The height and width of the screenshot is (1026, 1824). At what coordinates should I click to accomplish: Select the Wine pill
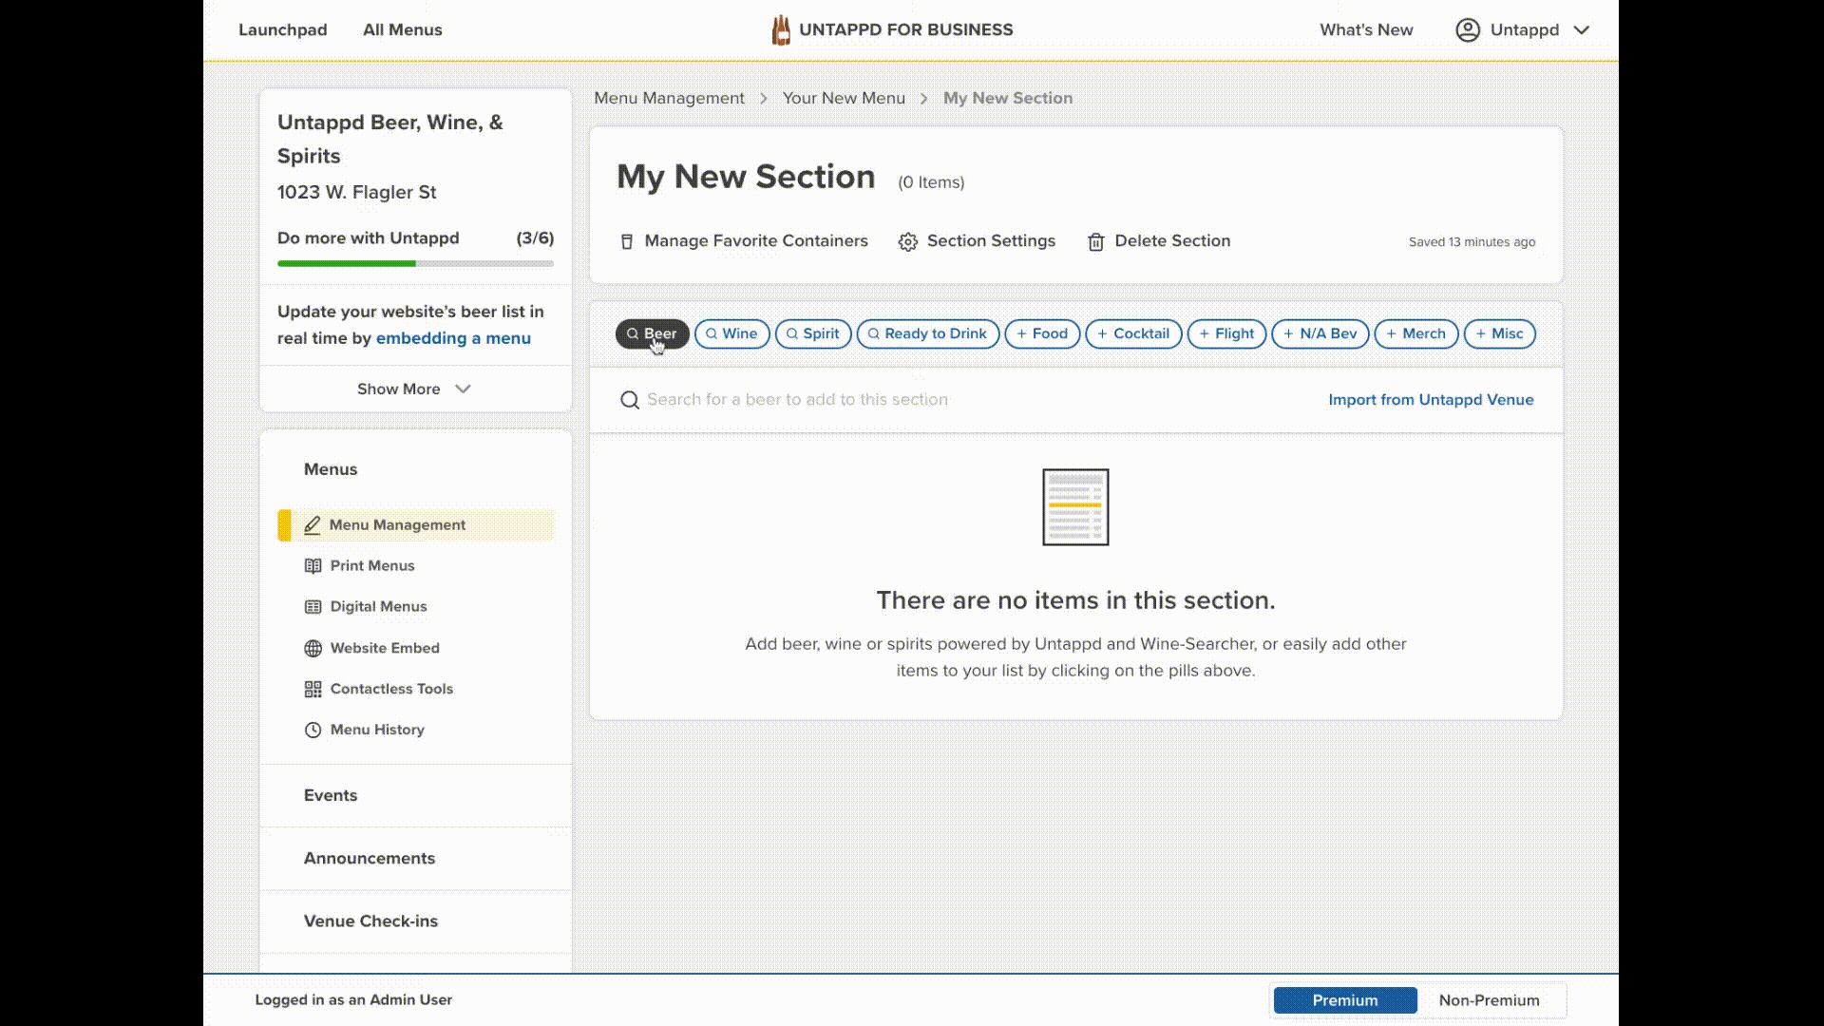point(731,333)
